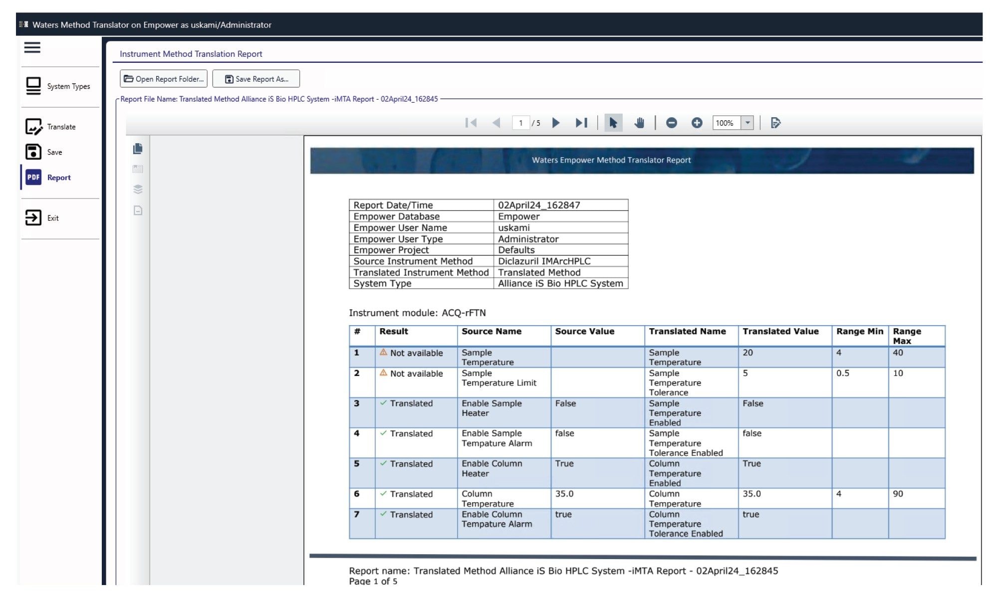Click the page number input field
This screenshot has height=602, width=998.
point(521,123)
